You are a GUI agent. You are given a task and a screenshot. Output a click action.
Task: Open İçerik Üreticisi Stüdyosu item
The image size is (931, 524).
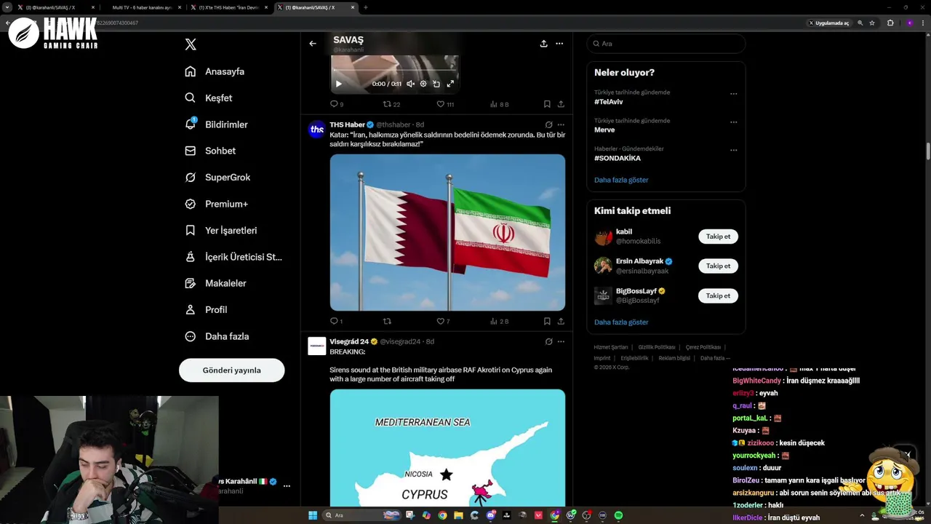[233, 257]
